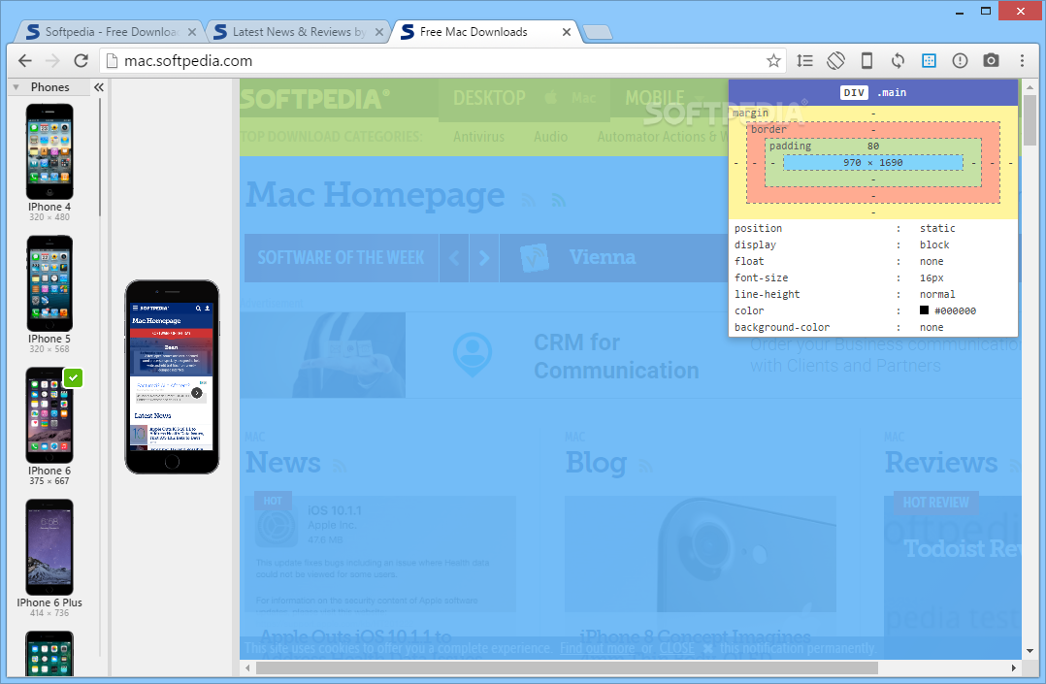Select the iPhone 4 device

(x=49, y=162)
